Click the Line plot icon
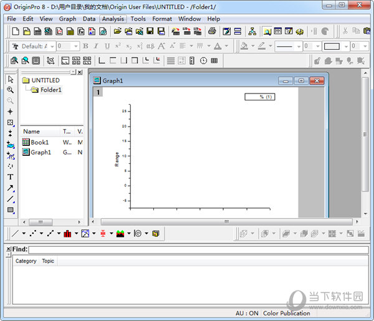 (x=15, y=233)
